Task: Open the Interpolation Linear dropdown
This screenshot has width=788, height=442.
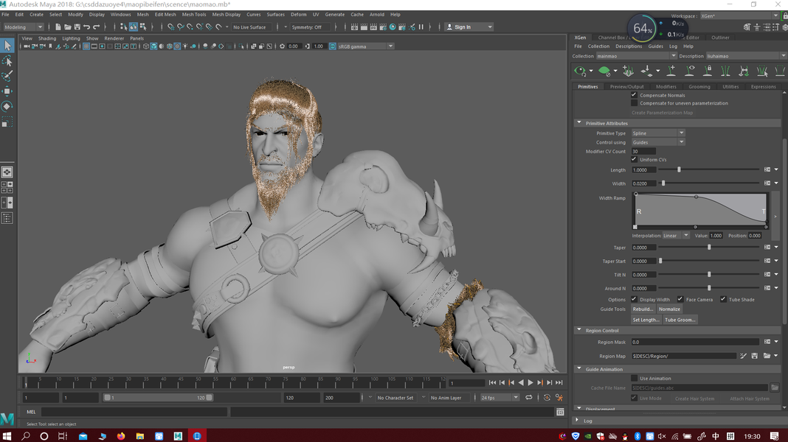Action: point(675,235)
